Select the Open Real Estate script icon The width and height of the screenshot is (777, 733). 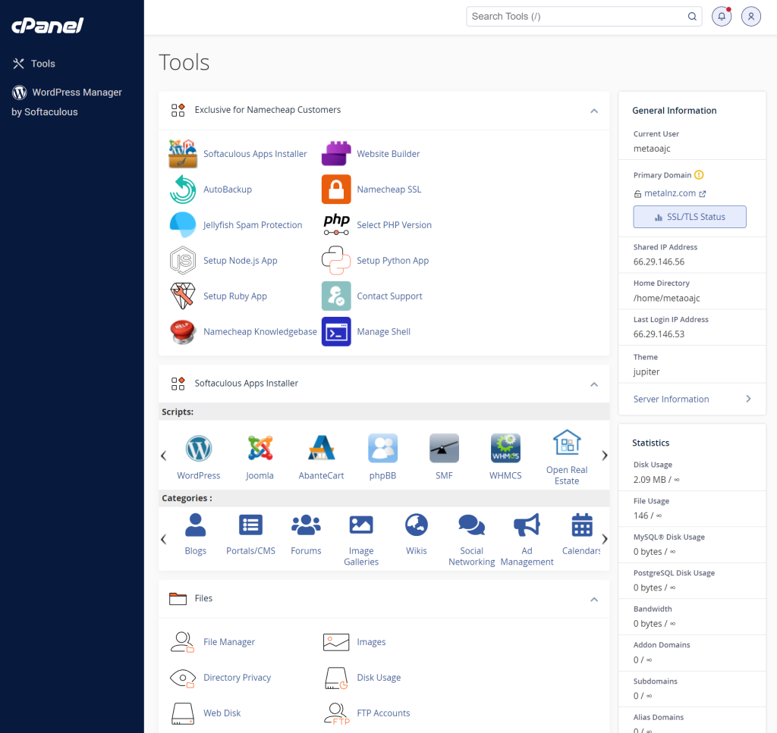click(567, 443)
